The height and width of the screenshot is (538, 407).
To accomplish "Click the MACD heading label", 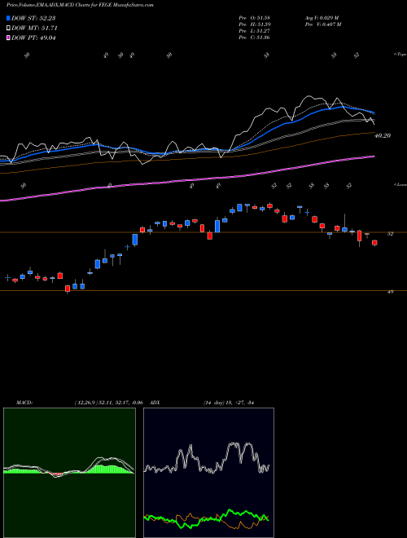I will click(x=24, y=403).
